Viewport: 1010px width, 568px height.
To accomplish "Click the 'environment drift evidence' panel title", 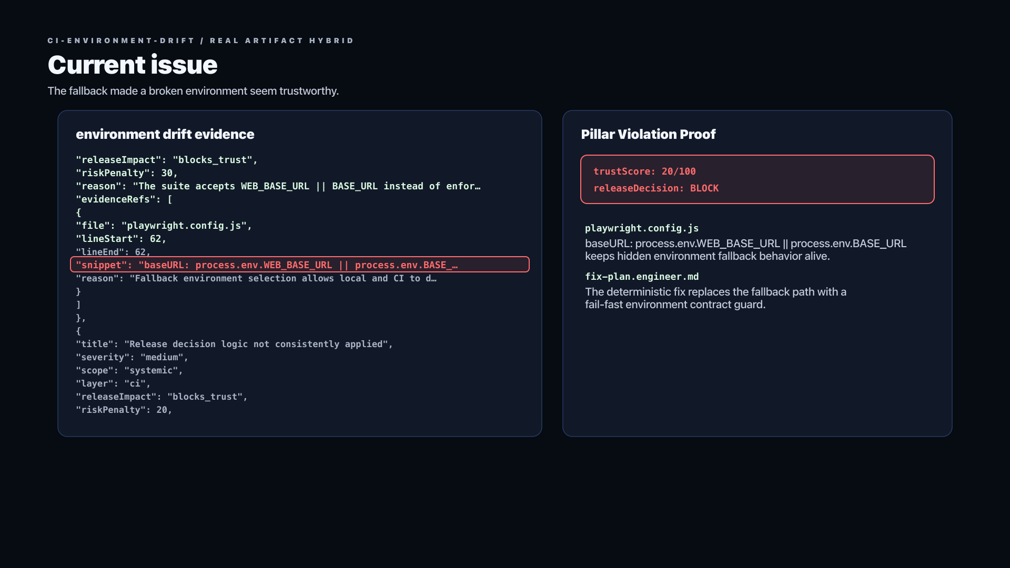I will pos(165,134).
